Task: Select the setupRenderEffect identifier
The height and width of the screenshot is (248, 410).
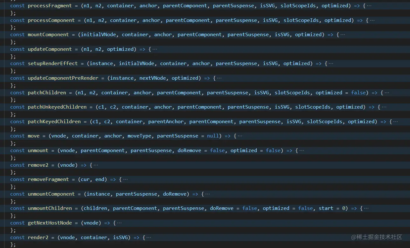Action: 53,64
